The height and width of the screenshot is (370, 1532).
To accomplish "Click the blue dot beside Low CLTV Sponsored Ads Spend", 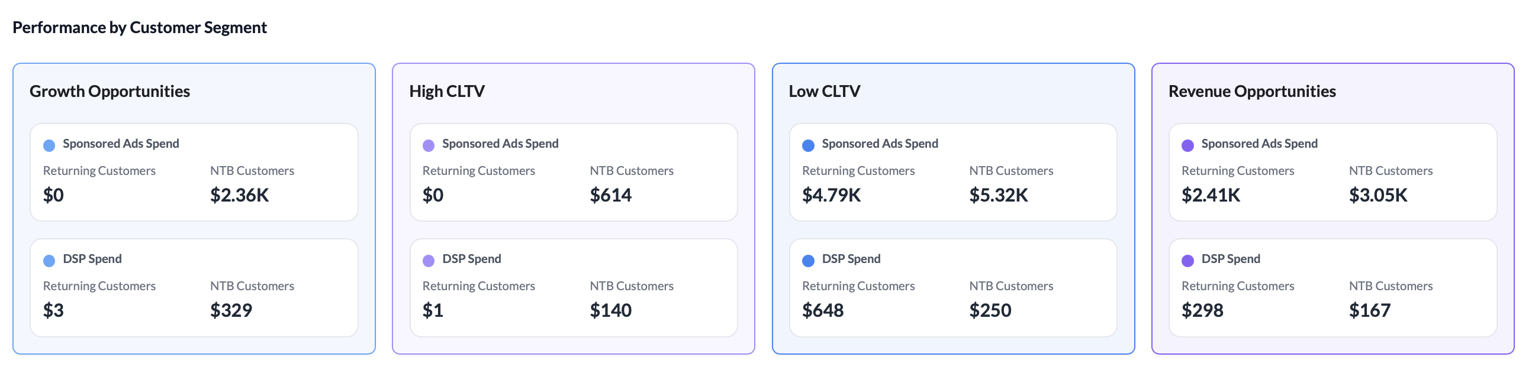I will (x=808, y=145).
